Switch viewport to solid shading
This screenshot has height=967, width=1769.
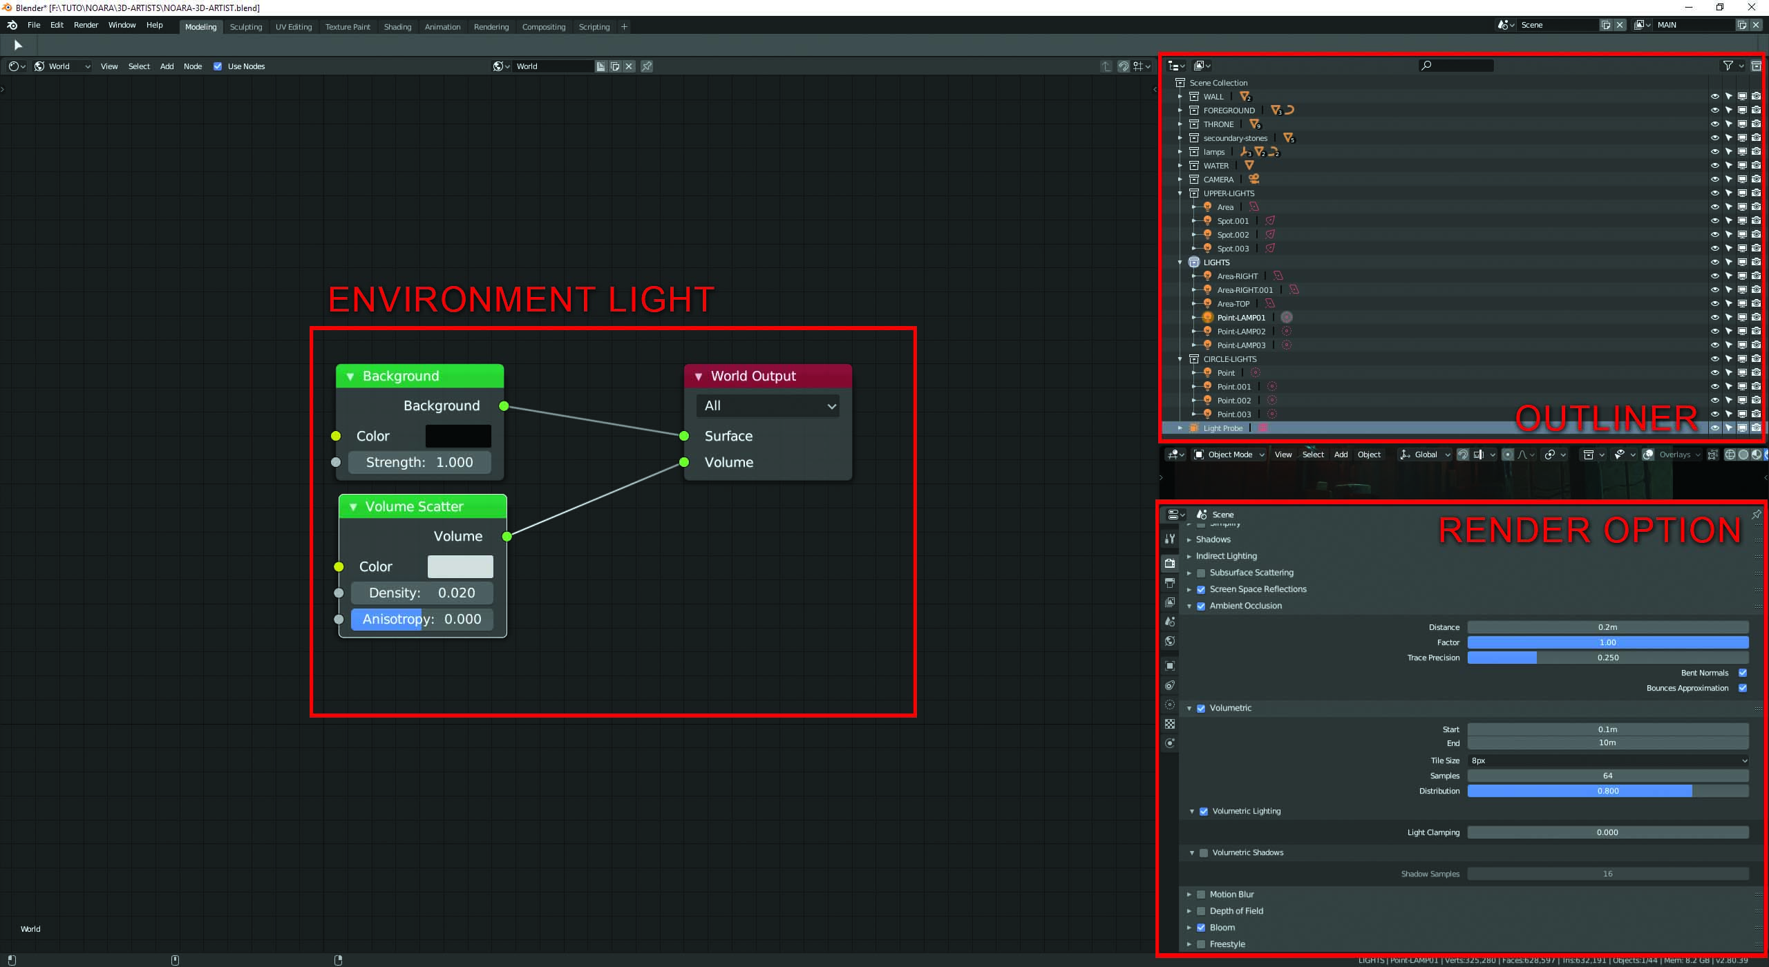pos(1743,454)
